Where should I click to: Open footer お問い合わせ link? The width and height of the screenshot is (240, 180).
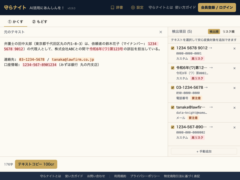[96, 176]
